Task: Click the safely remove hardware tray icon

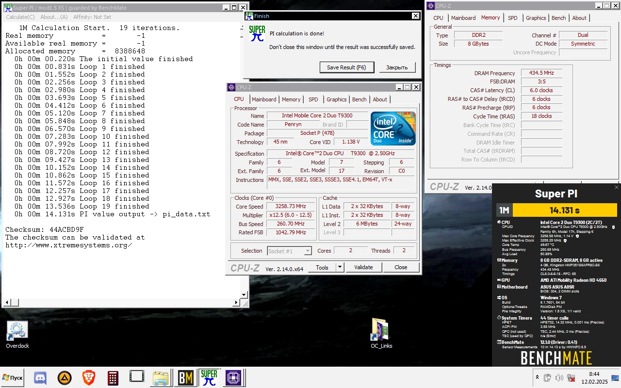Action: 548,378
